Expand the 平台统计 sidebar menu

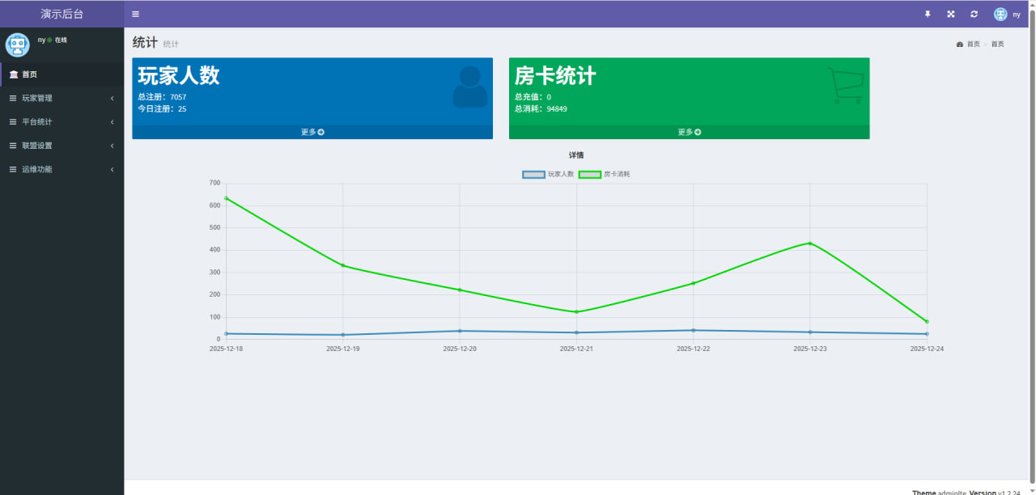62,122
